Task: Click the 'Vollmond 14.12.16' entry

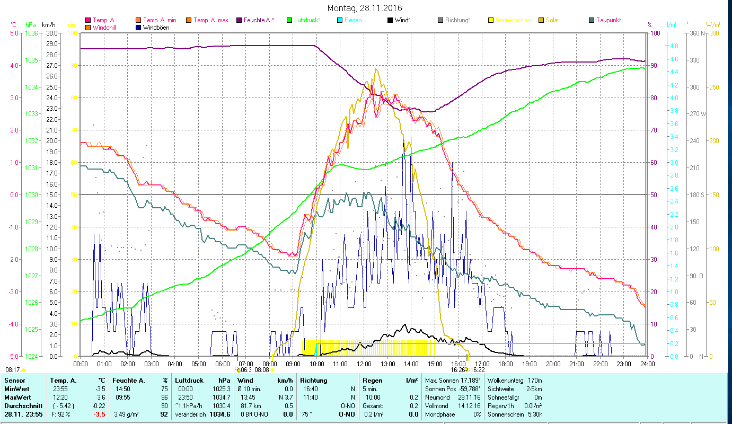Action: click(453, 406)
